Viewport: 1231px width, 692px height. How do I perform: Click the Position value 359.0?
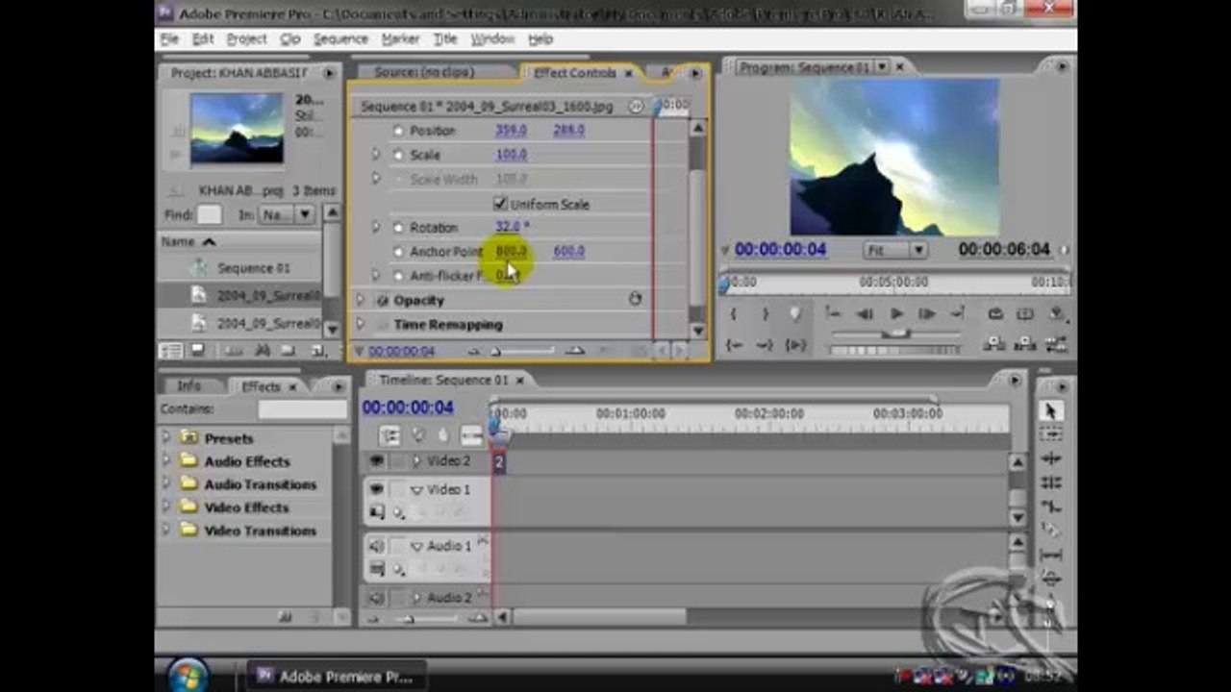click(511, 130)
